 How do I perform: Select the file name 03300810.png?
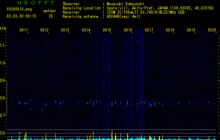(x=19, y=9)
